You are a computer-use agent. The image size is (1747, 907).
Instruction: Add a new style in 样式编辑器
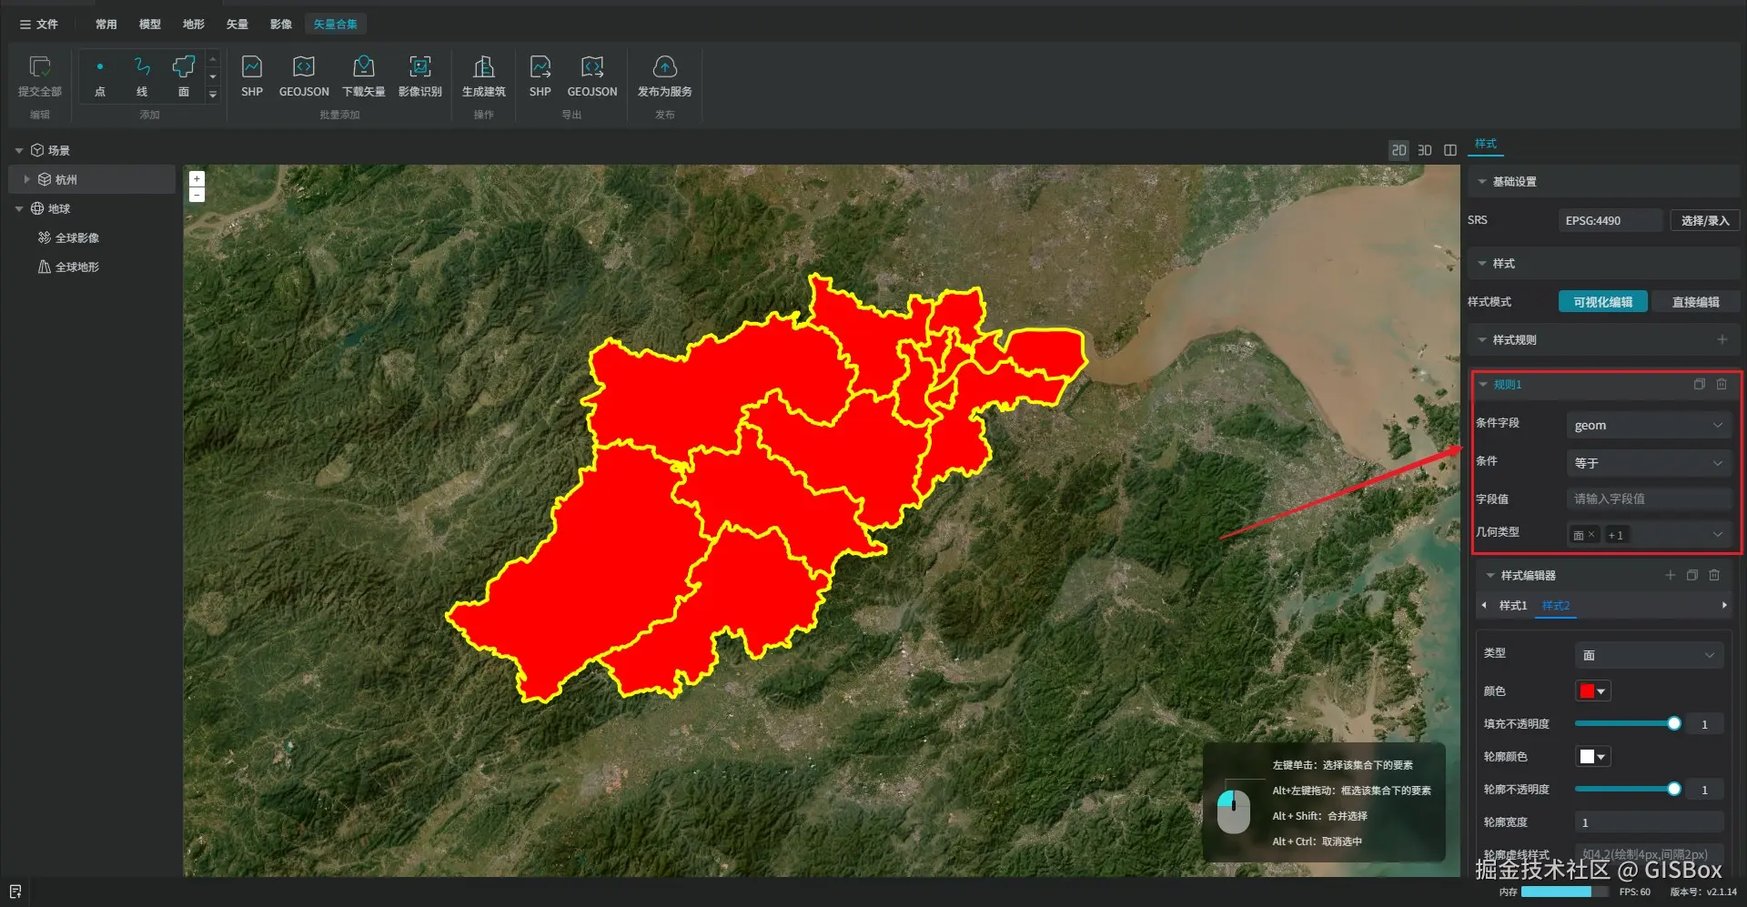click(x=1671, y=575)
